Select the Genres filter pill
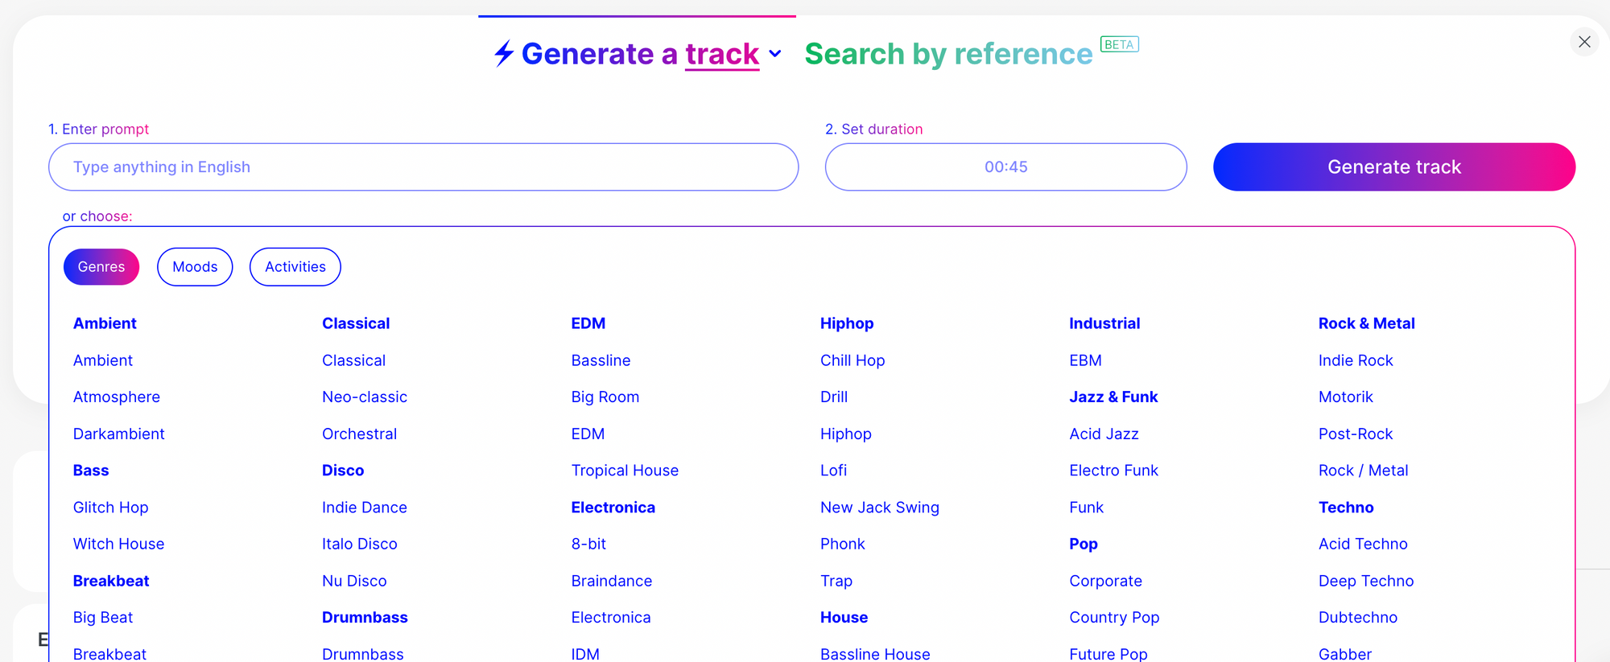The image size is (1610, 662). tap(101, 267)
